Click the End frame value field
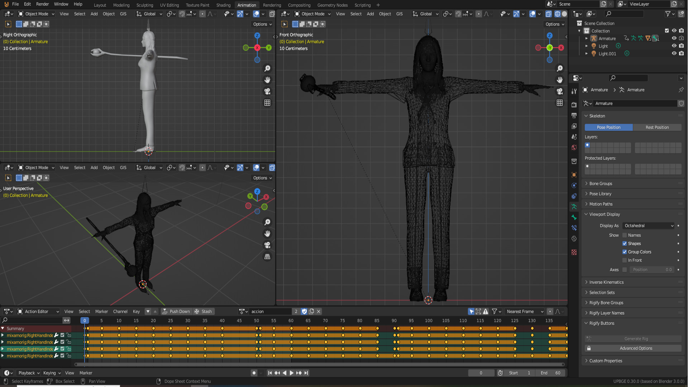The image size is (688, 387). (x=551, y=373)
